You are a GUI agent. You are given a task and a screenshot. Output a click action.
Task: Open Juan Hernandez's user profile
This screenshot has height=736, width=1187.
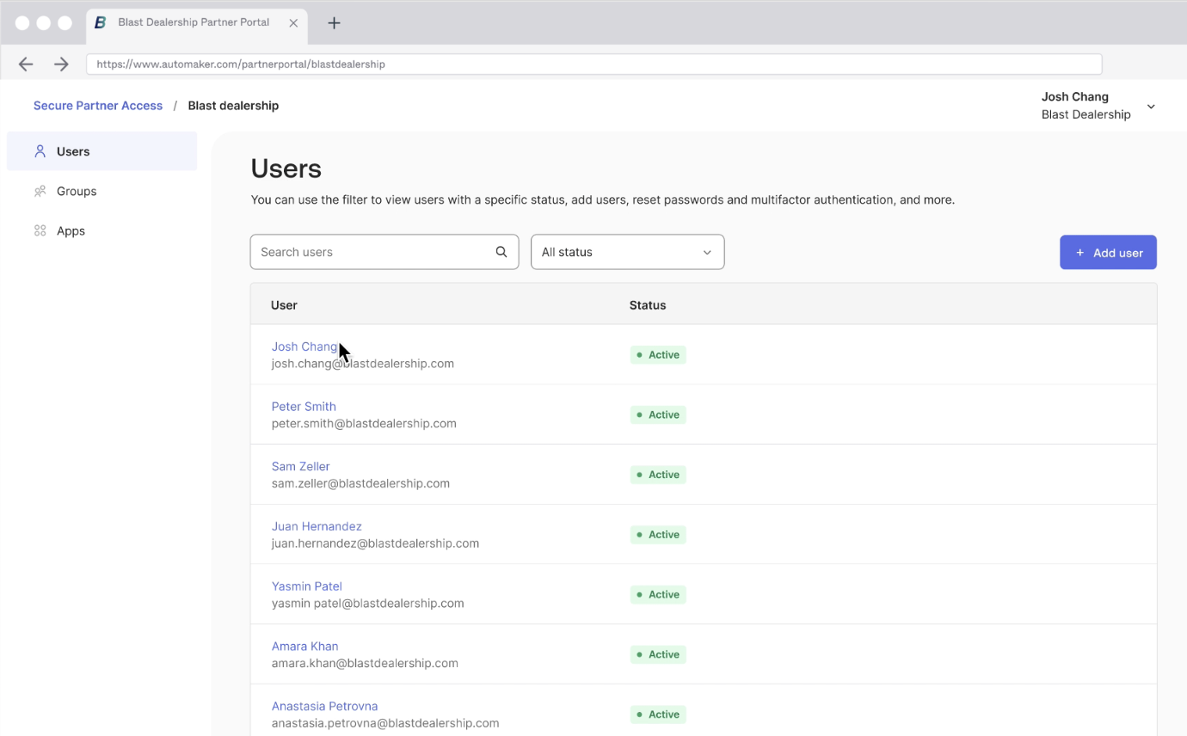pos(317,525)
